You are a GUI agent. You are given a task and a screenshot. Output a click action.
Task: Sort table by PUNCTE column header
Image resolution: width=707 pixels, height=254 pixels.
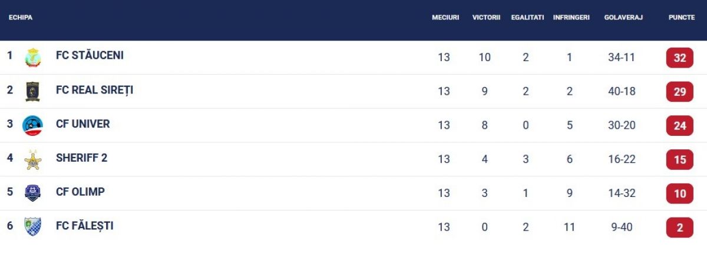coord(681,18)
